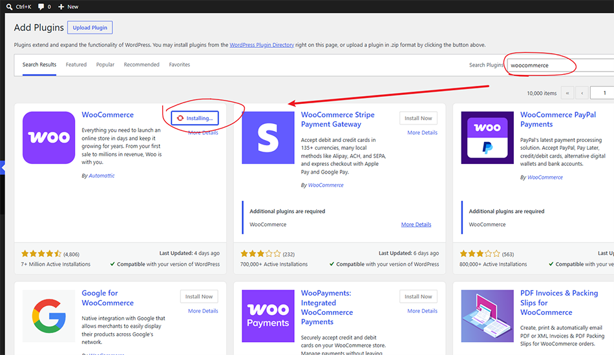Open the Google G logo plugin icon
The image size is (614, 355).
point(49,316)
